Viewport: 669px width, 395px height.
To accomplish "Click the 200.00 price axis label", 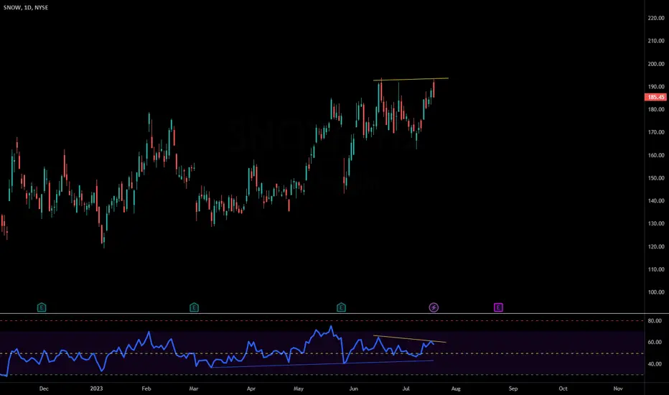I will (x=656, y=64).
